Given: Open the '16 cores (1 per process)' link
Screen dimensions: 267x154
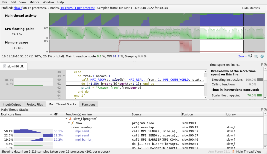Looking at the screenshot, I should tap(77, 8).
